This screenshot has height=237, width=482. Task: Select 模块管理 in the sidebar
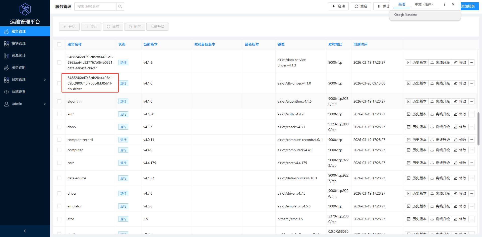click(x=18, y=43)
